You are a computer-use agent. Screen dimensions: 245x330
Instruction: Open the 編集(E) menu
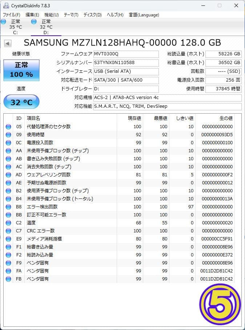coord(32,15)
